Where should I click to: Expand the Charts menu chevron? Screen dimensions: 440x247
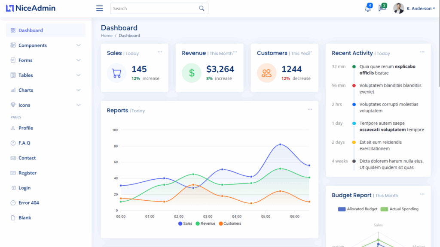[x=79, y=90]
